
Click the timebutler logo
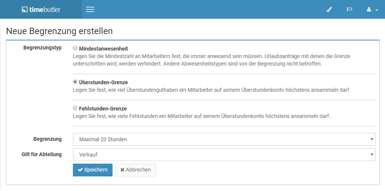(41, 9)
